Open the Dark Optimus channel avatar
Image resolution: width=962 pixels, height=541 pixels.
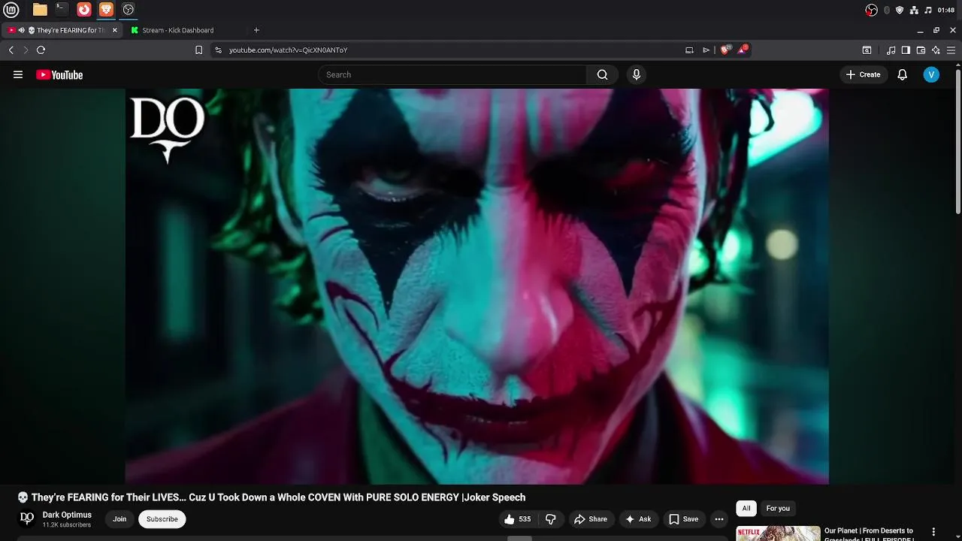26,518
